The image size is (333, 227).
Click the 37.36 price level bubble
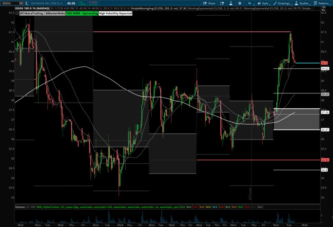[325, 112]
